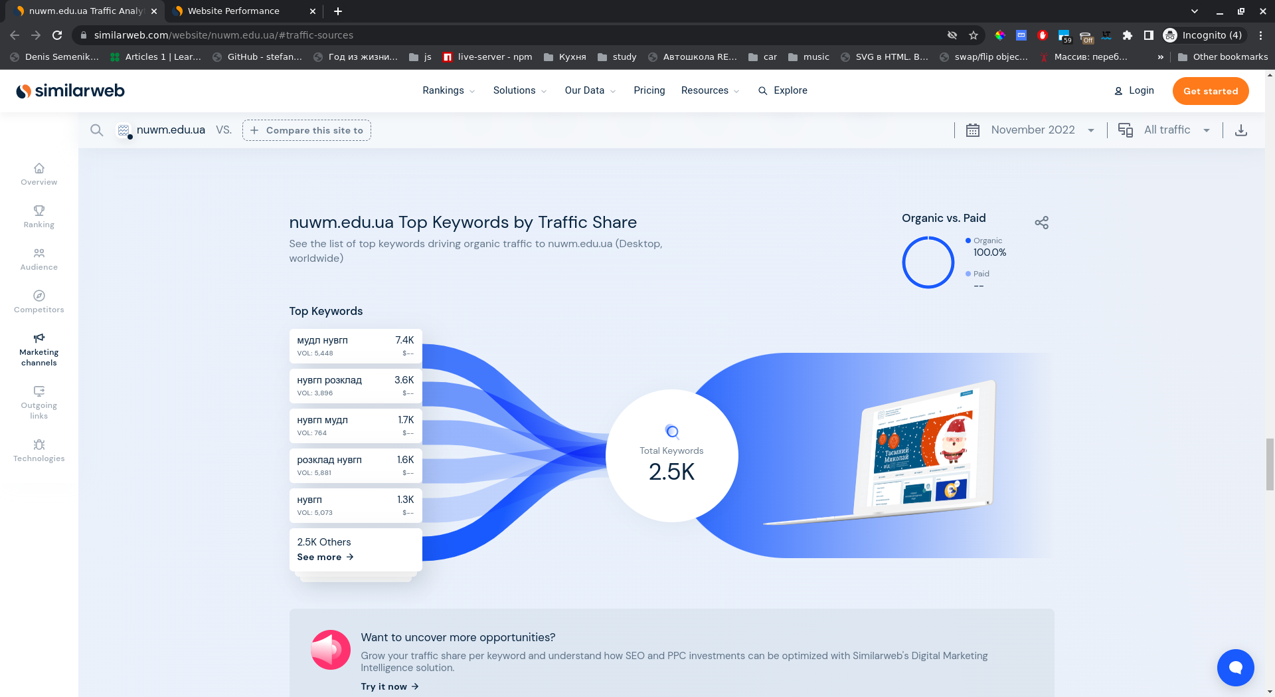Click the Get started button
This screenshot has width=1275, height=697.
coord(1210,91)
